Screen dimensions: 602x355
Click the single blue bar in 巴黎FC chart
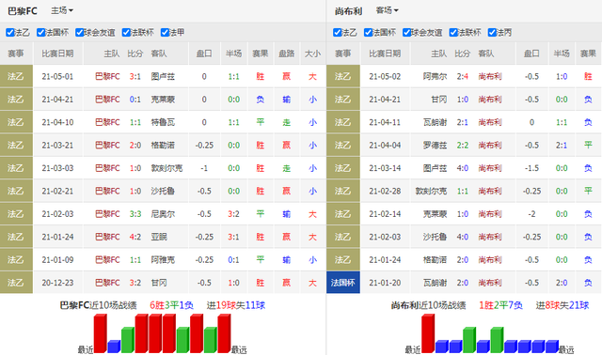(114, 347)
